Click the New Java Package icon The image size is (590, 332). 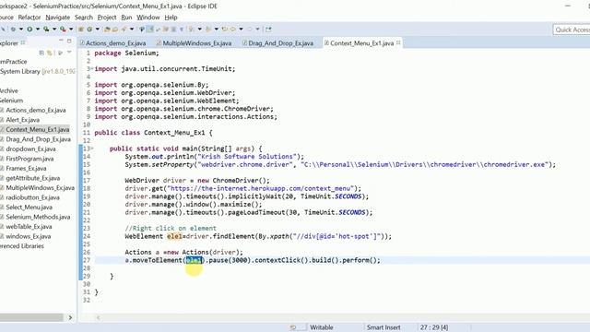click(80, 29)
